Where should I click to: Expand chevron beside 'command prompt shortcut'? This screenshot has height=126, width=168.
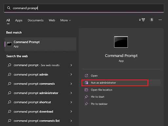71,102
